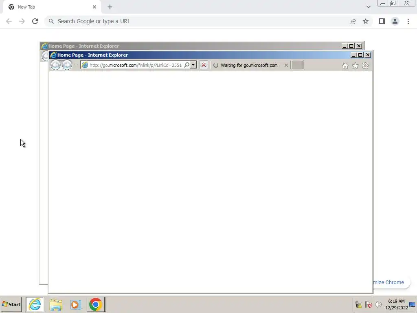The width and height of the screenshot is (417, 313).
Task: Click the Show desktop button
Action: 413,304
